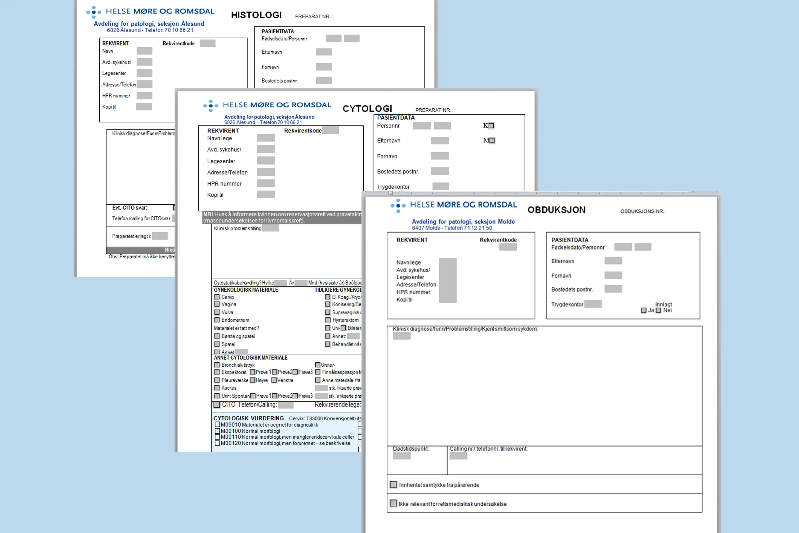Check the 'Børste og spatel' checkbox

pyautogui.click(x=217, y=336)
